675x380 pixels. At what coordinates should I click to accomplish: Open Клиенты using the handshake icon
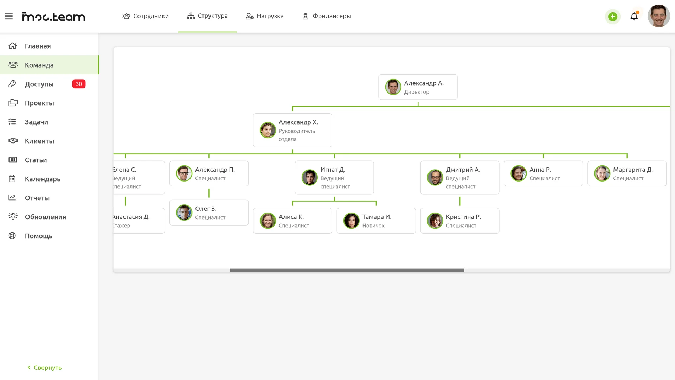pyautogui.click(x=13, y=141)
